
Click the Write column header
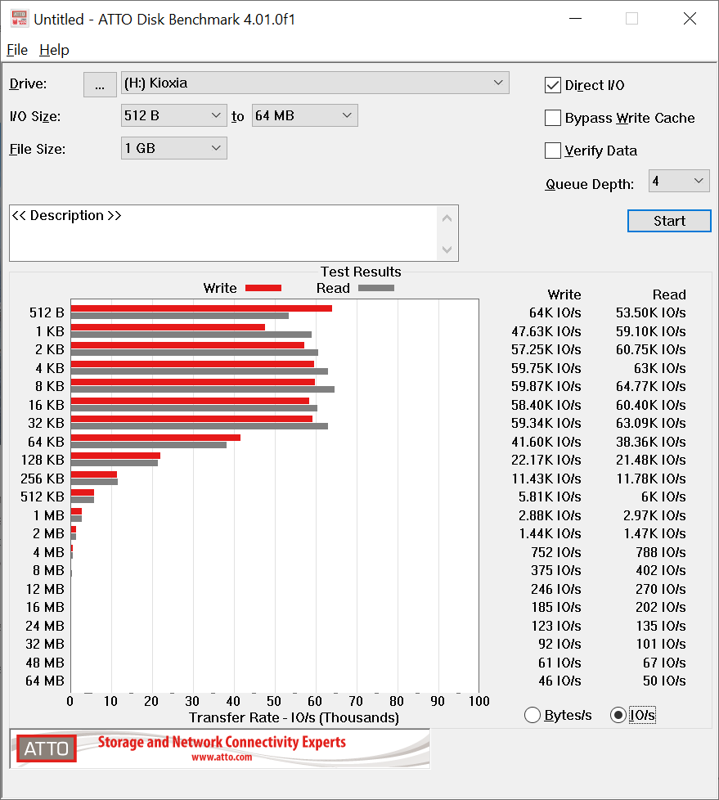(564, 294)
